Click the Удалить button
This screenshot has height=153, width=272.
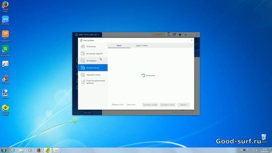tap(183, 105)
